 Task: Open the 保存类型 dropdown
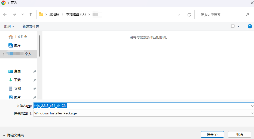[x=143, y=113]
